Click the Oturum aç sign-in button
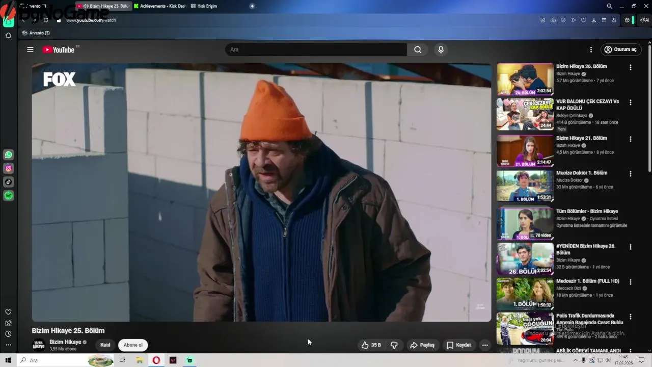 (x=620, y=49)
